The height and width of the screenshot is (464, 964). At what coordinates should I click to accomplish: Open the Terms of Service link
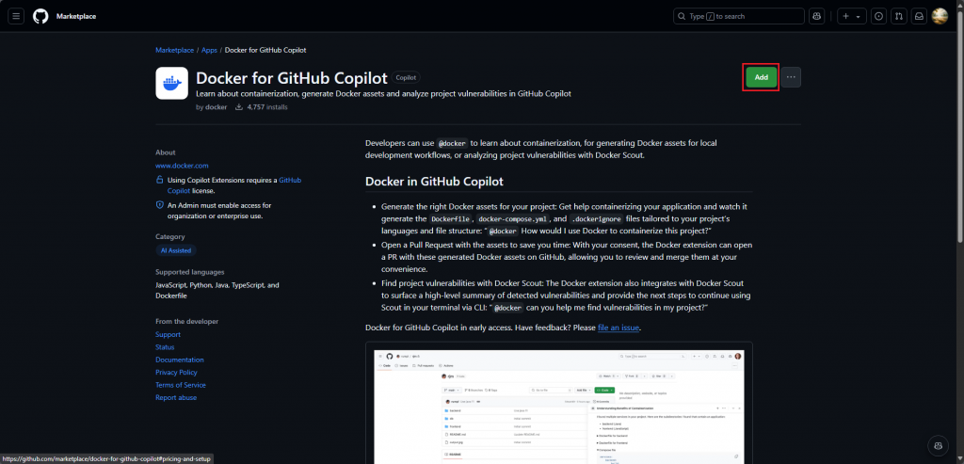pos(181,385)
